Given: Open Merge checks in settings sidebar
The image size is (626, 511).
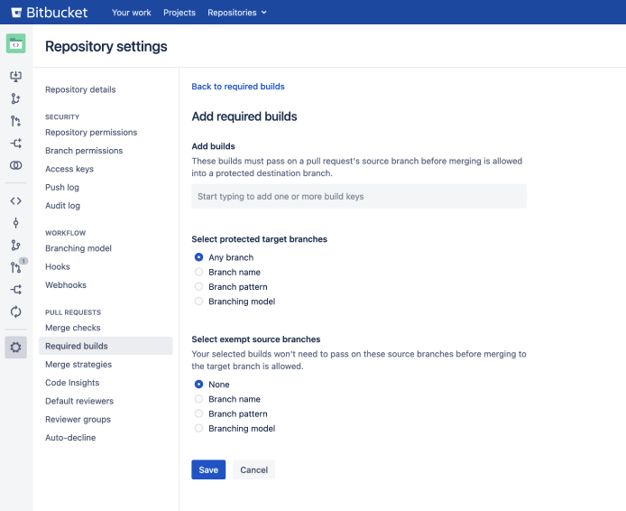Looking at the screenshot, I should pos(73,328).
